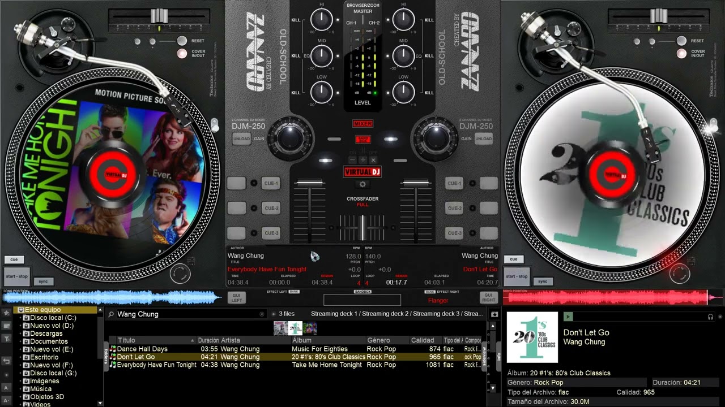Click UNLOAD on right deck
Image resolution: width=725 pixels, height=407 pixels.
click(483, 138)
